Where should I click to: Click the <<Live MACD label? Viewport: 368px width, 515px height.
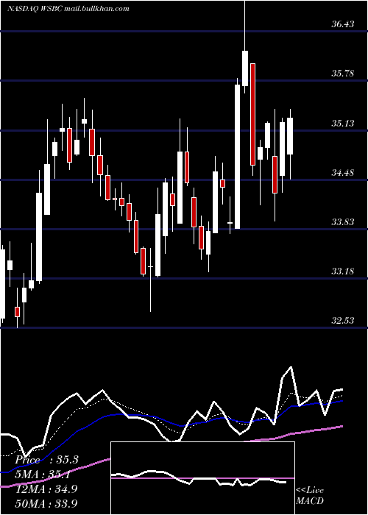coord(310,495)
